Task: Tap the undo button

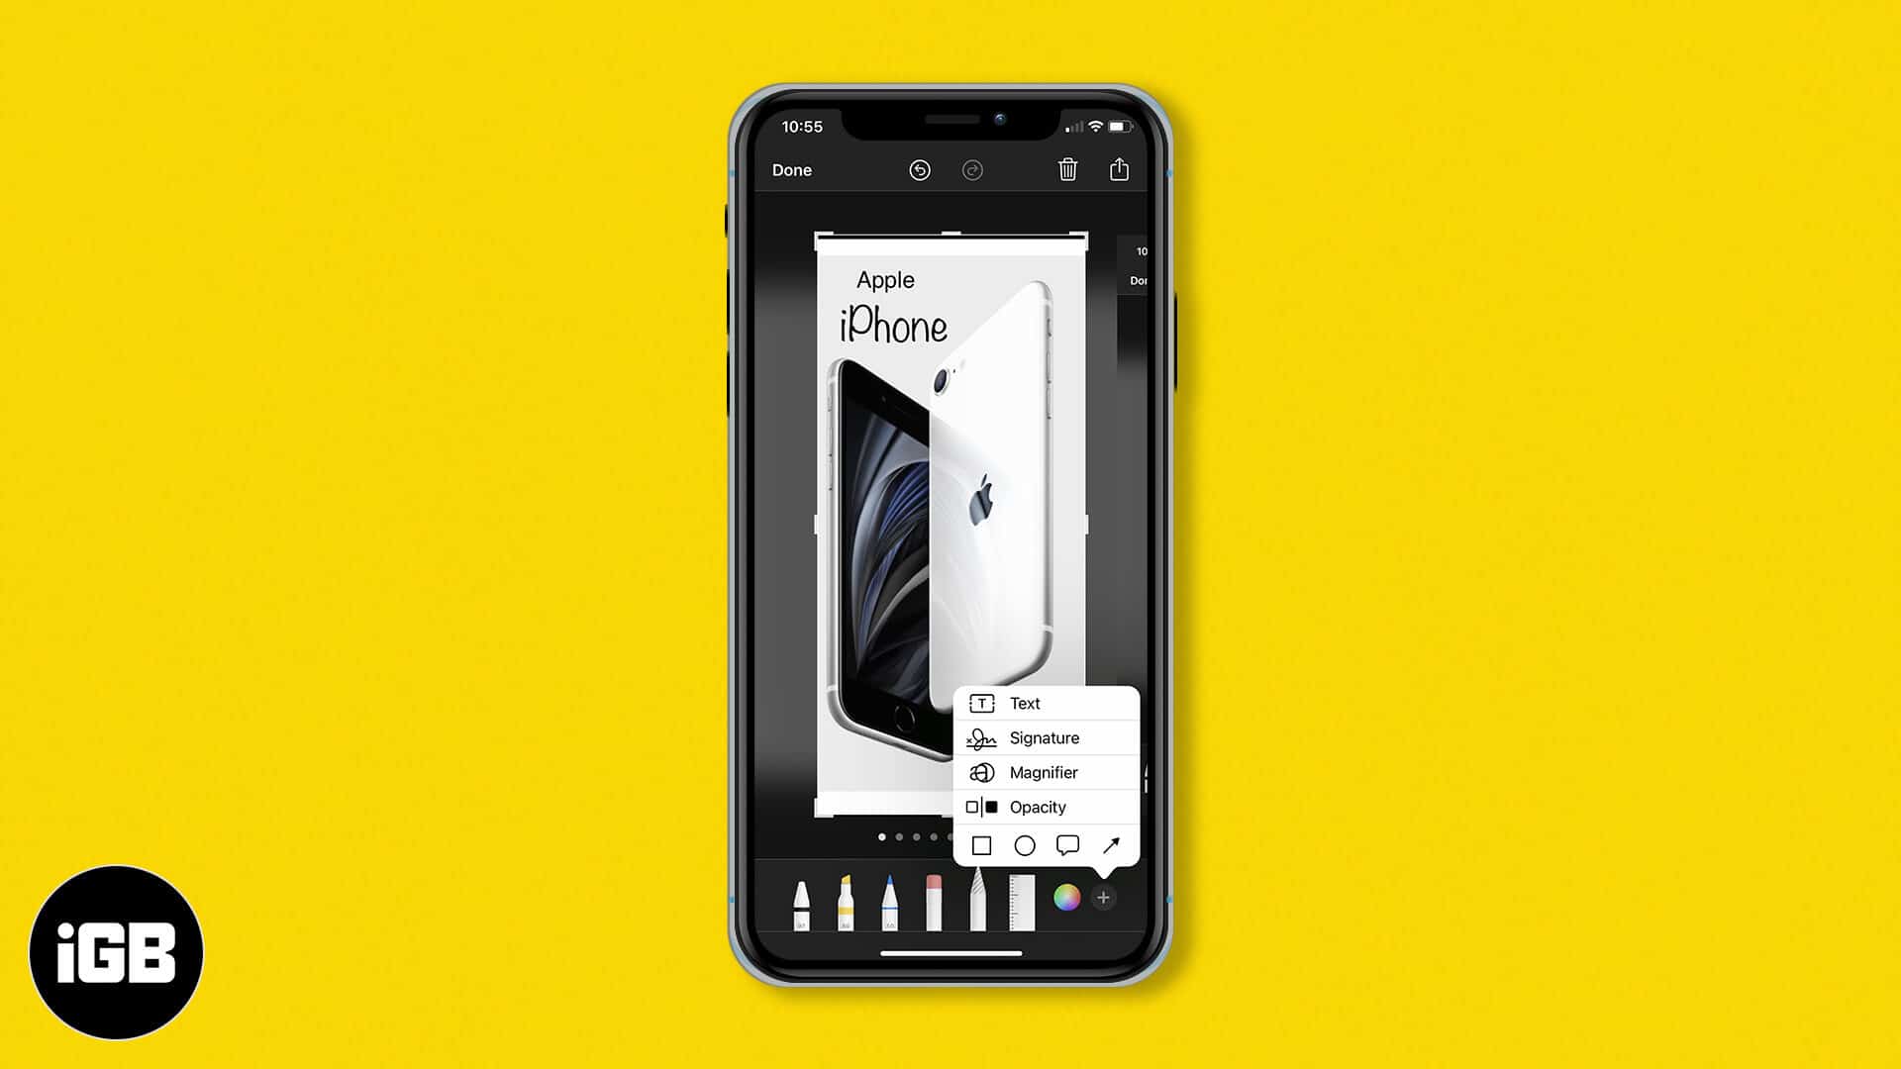Action: coord(919,169)
